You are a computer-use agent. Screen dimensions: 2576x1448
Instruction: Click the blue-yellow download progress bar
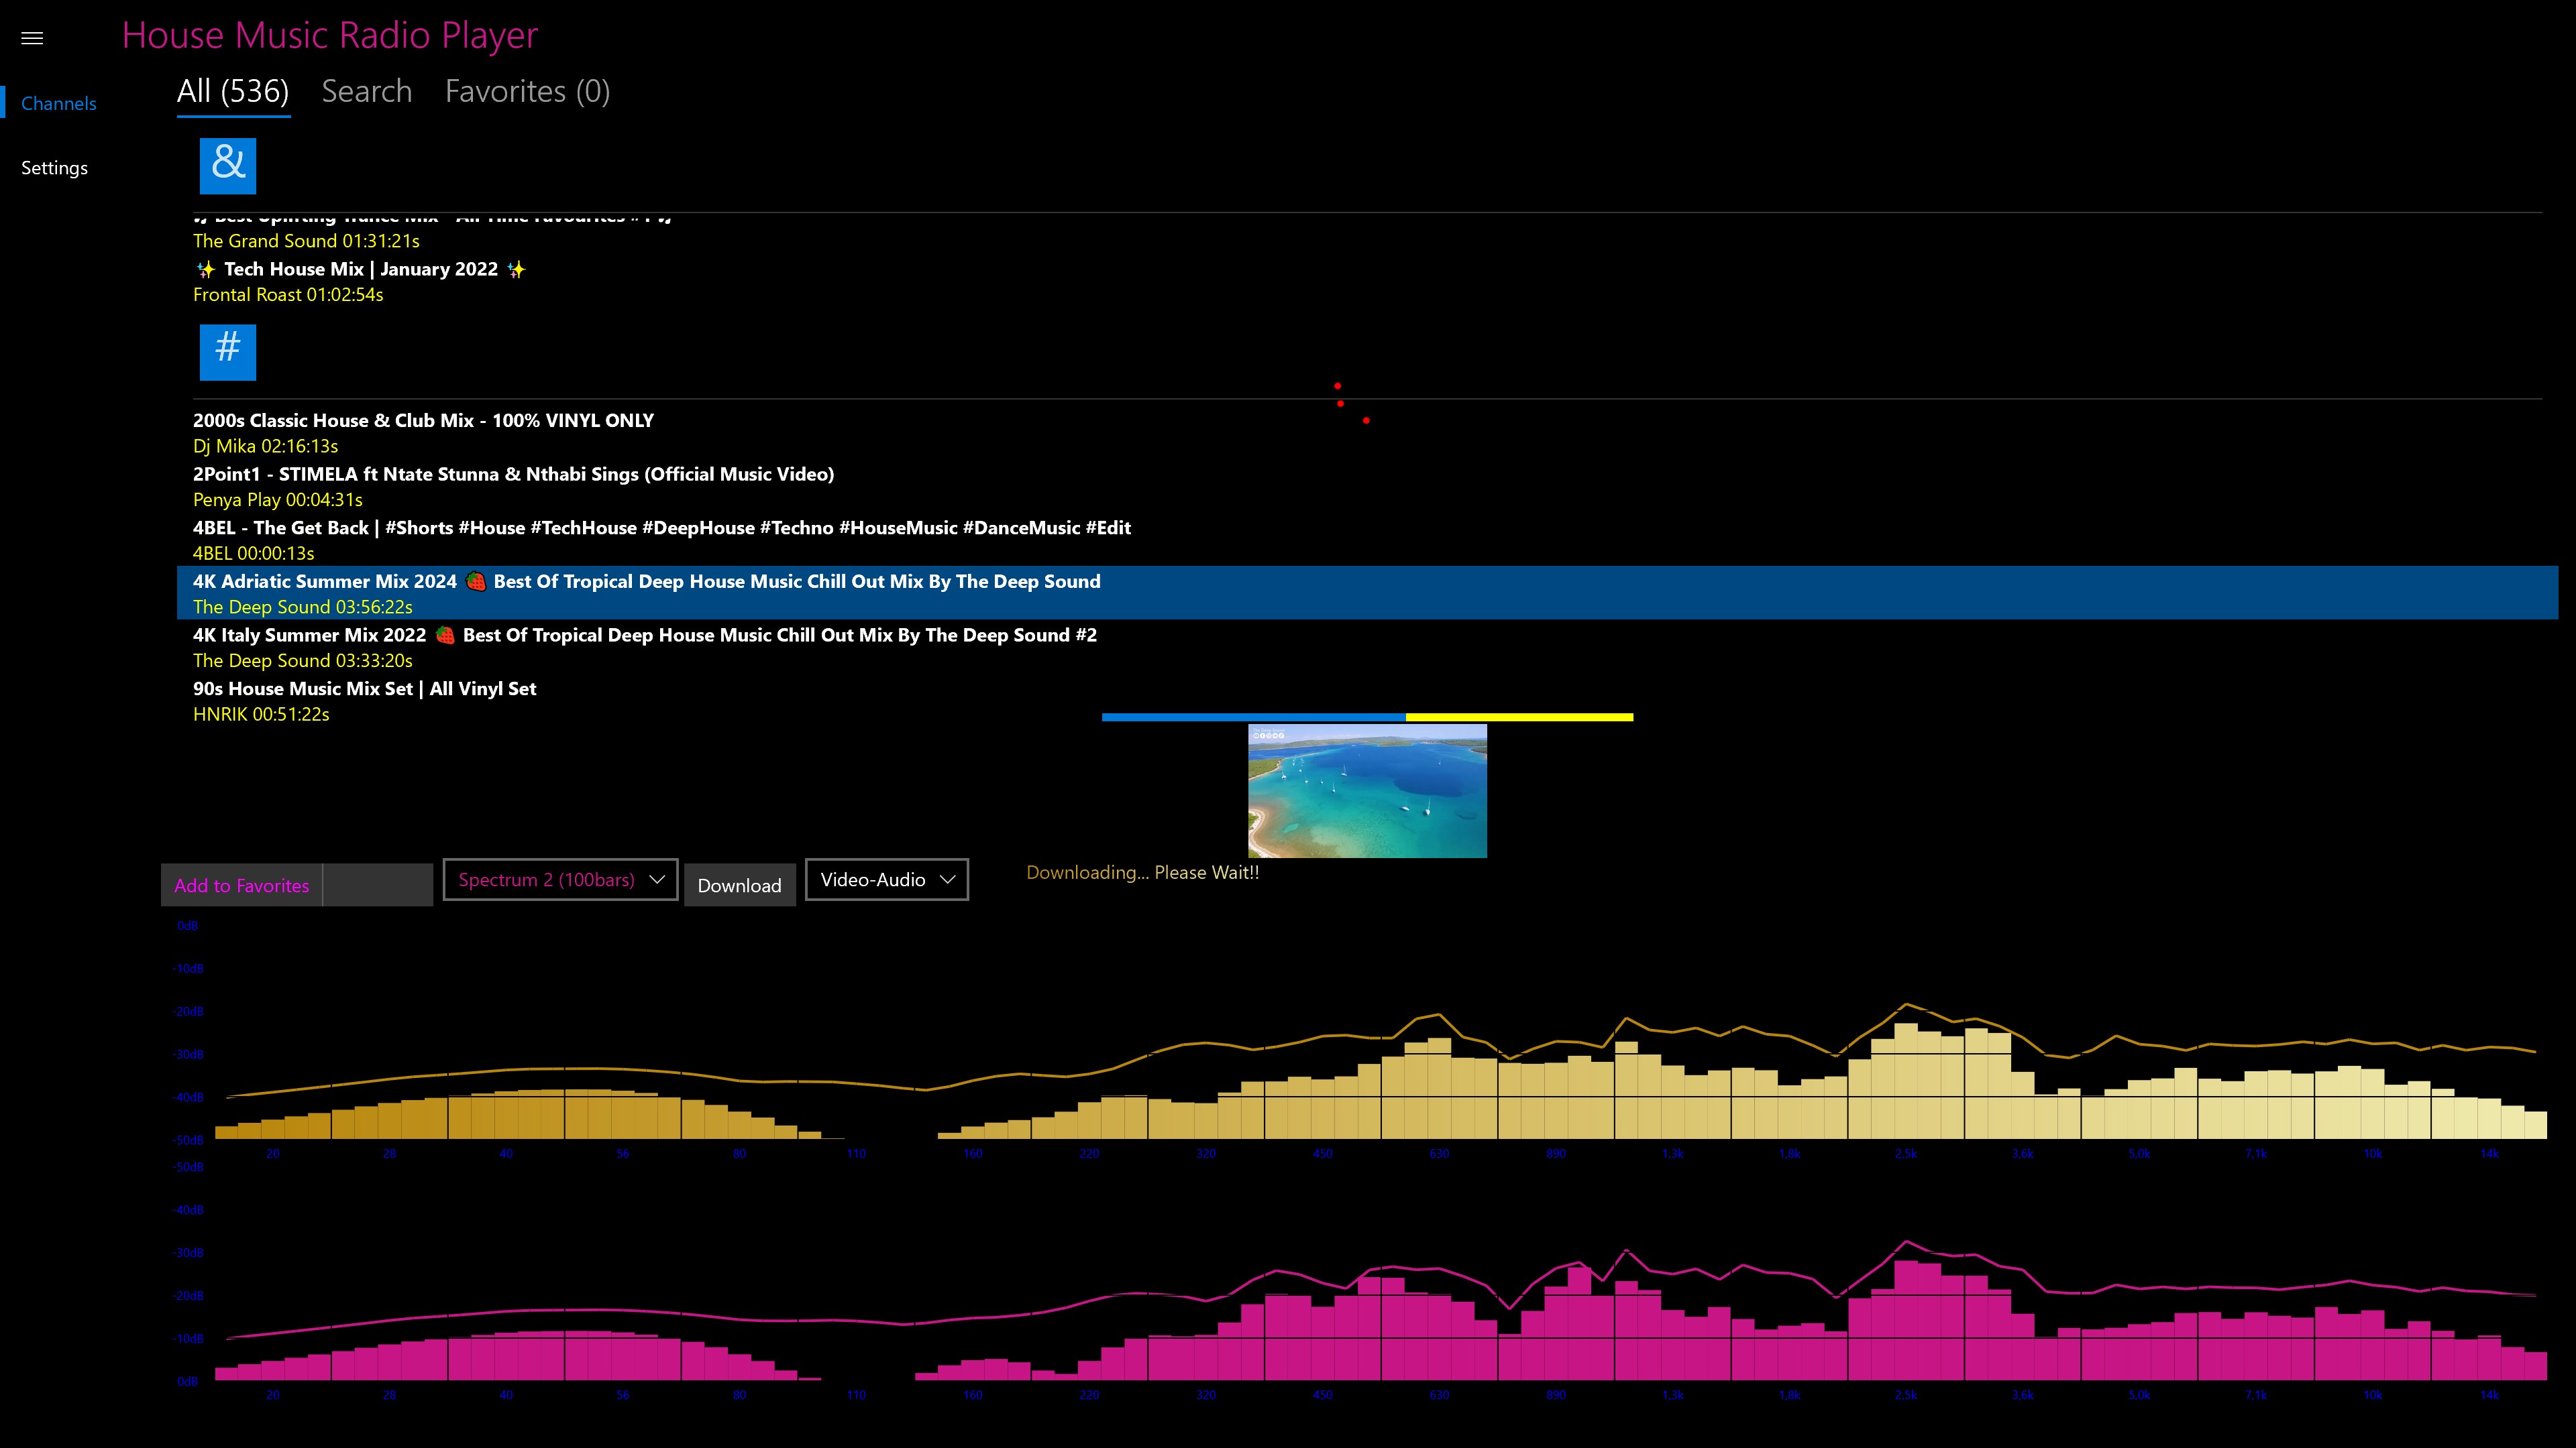tap(1367, 717)
